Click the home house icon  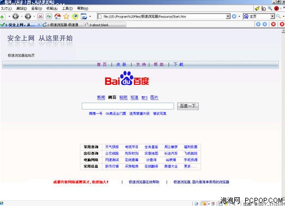coord(58,16)
